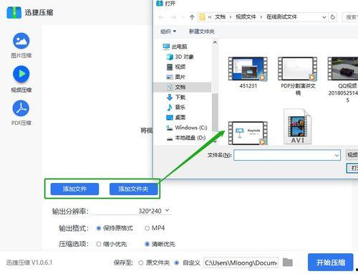Go up one folder level in dialog
The width and height of the screenshot is (358, 274).
click(192, 17)
